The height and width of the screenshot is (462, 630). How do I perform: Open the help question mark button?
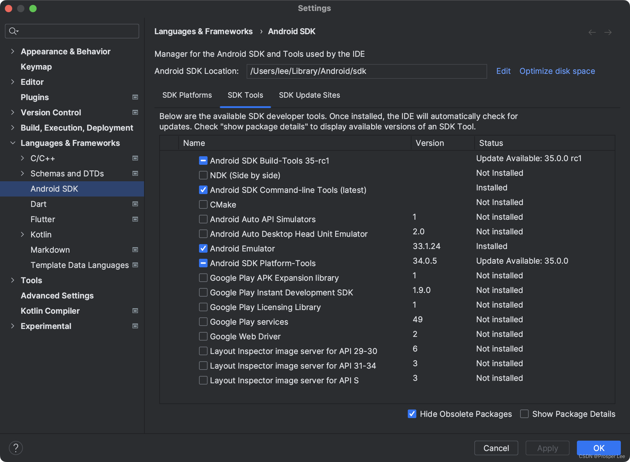[16, 448]
